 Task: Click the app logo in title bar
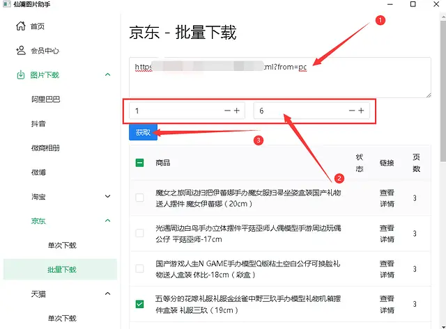click(x=6, y=4)
